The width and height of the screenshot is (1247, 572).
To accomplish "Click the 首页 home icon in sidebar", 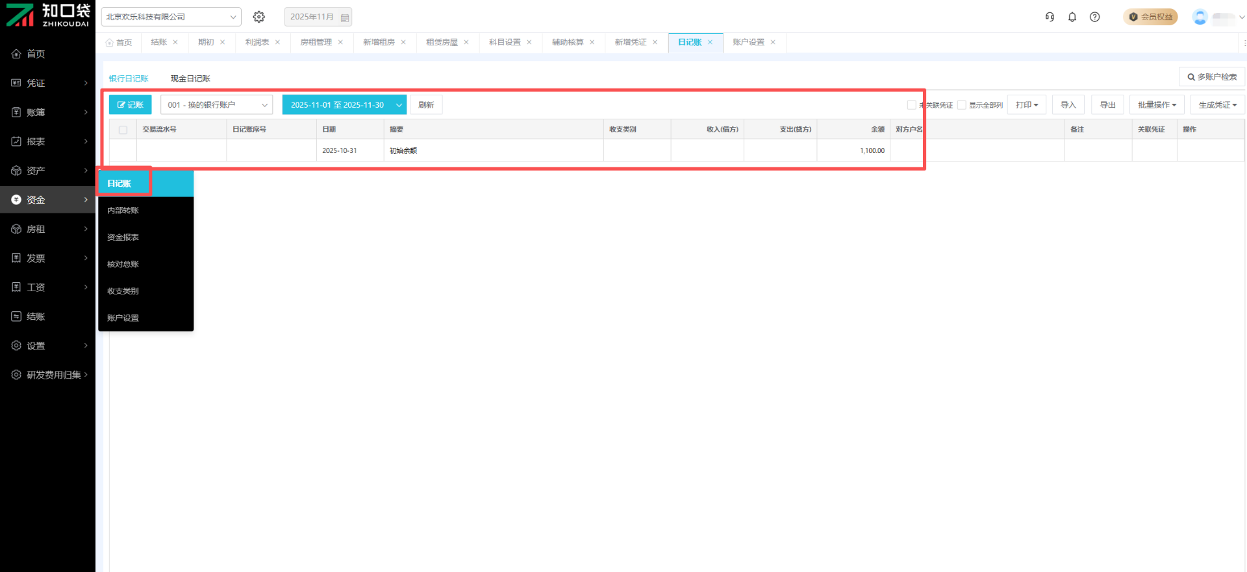I will point(16,54).
